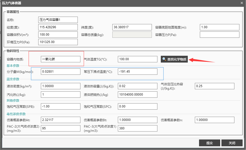Click the 液体密度(kg/m³) input field
The image size is (246, 150).
[61, 86]
